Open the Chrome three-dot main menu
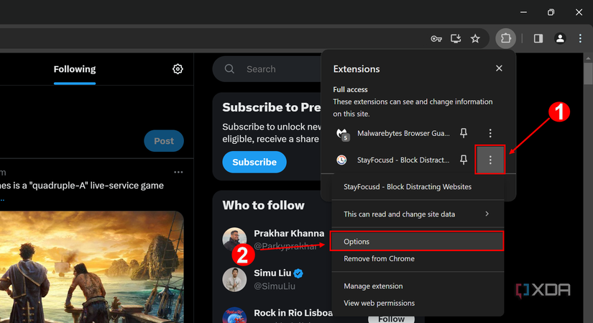 [580, 38]
